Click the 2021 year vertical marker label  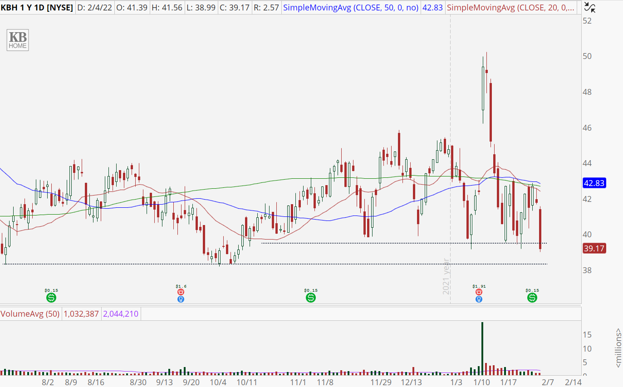click(446, 276)
